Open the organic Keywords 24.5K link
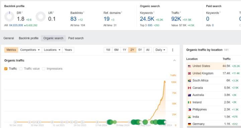This screenshot has width=241, height=128. click(x=147, y=19)
